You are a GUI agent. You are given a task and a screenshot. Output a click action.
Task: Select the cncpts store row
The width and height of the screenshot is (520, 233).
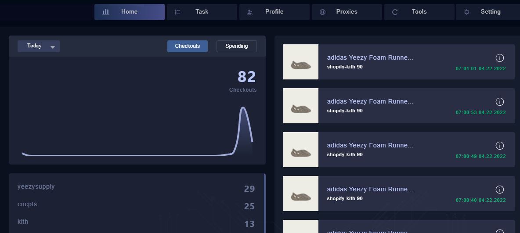[x=136, y=205]
